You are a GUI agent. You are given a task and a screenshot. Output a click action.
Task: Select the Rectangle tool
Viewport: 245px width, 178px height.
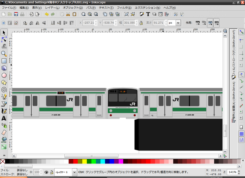tap(4, 61)
